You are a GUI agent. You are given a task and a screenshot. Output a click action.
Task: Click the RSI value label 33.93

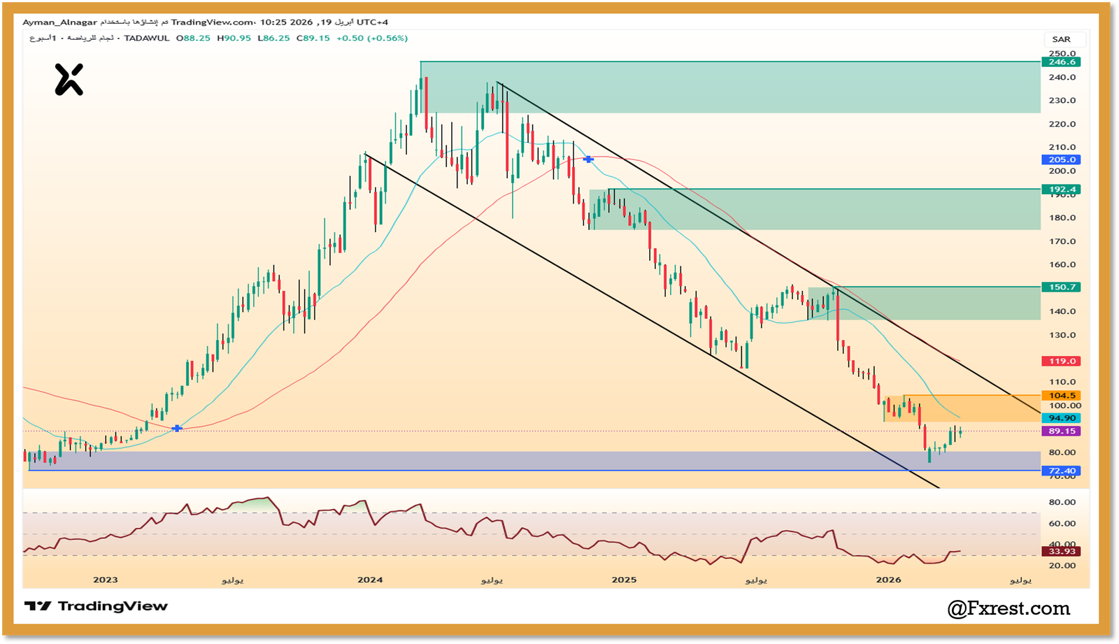click(x=1061, y=552)
